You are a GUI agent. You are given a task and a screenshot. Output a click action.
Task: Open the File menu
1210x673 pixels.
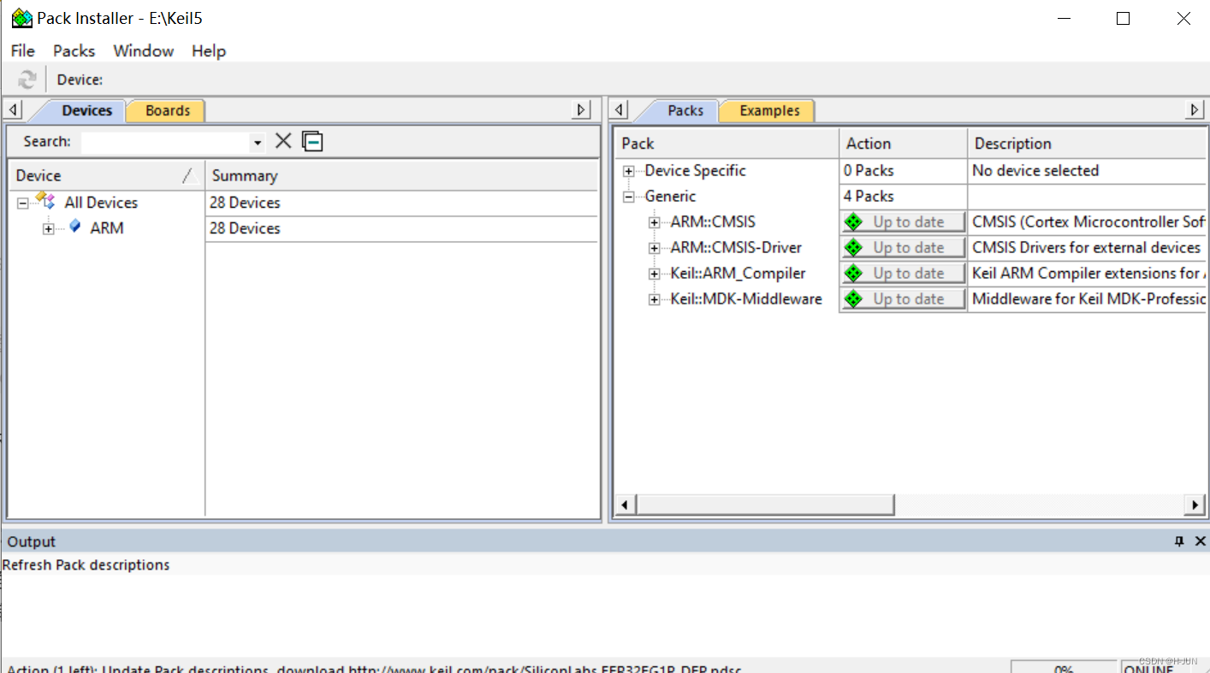22,51
